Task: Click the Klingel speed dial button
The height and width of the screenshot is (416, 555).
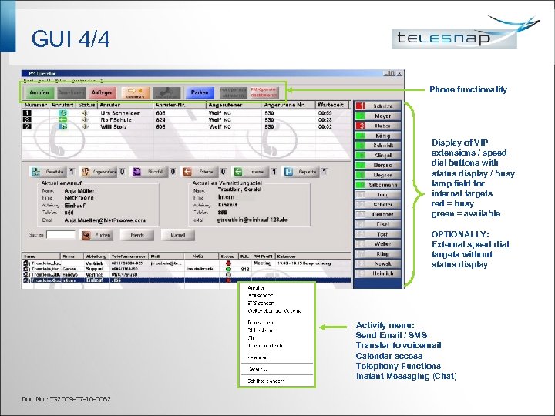Action: pyautogui.click(x=378, y=156)
